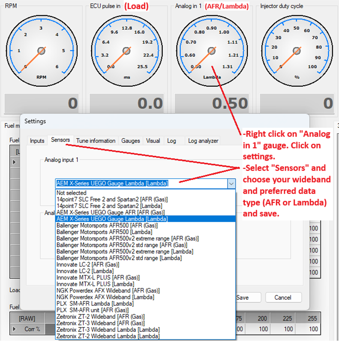Image resolution: width=339 pixels, height=341 pixels.
Task: Open the Gauges tab
Action: click(131, 141)
